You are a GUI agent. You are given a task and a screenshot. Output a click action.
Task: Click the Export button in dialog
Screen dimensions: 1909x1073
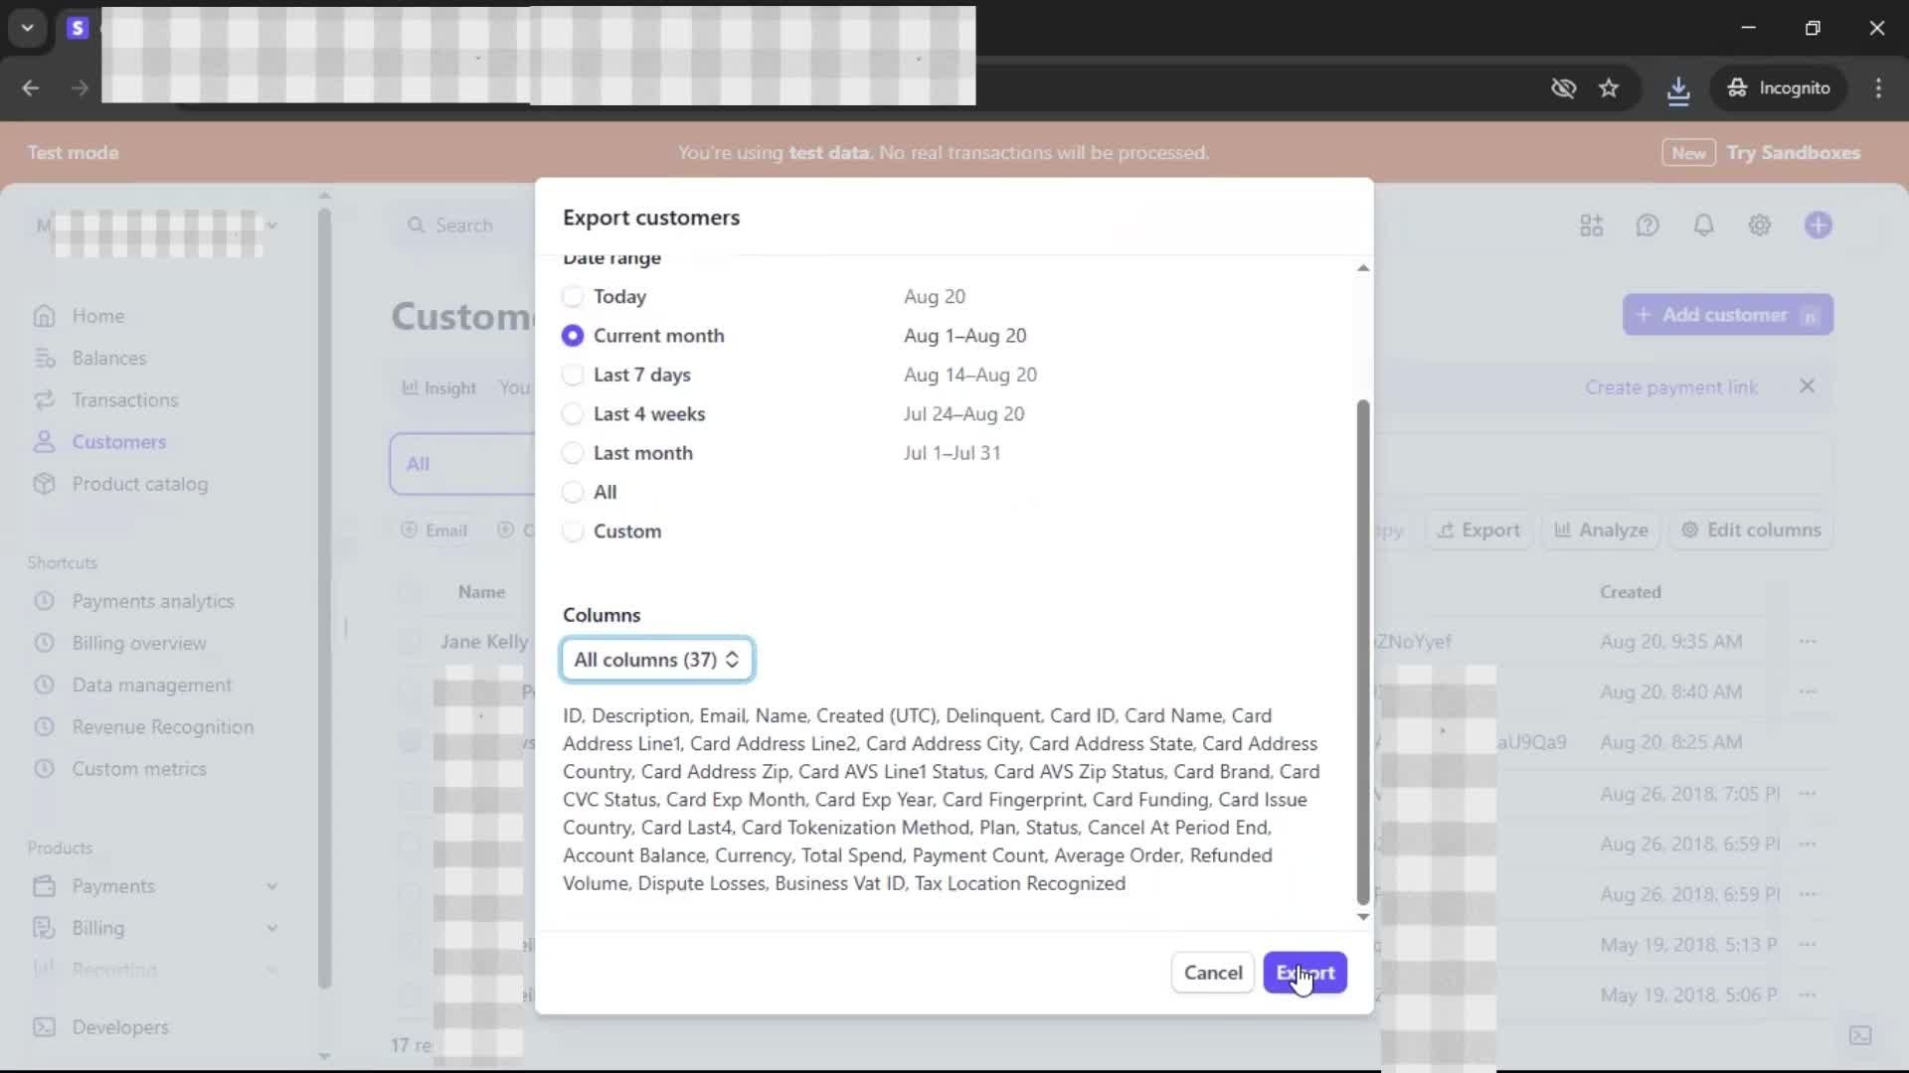[1304, 973]
